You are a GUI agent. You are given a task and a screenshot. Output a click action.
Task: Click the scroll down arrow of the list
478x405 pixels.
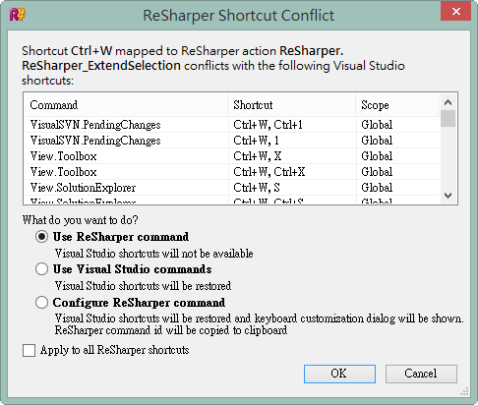coord(448,196)
